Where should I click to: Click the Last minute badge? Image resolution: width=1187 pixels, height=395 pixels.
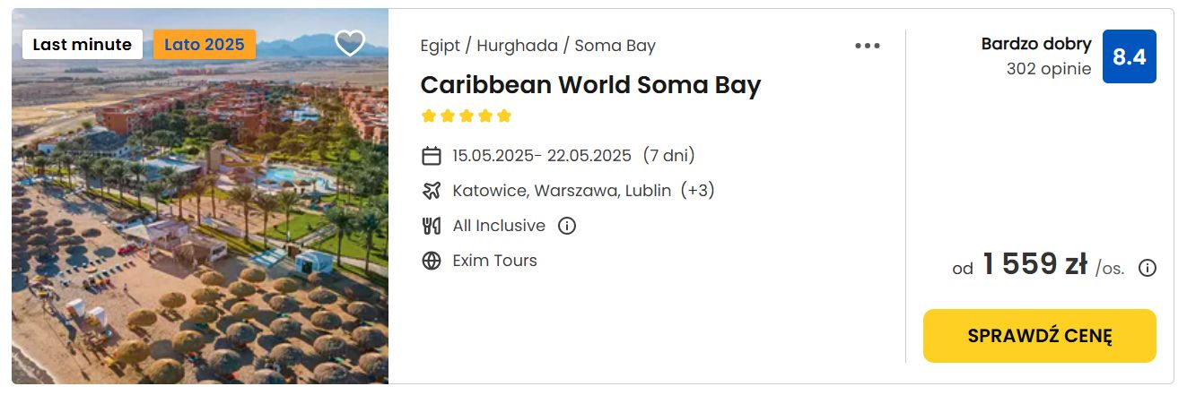pos(83,45)
